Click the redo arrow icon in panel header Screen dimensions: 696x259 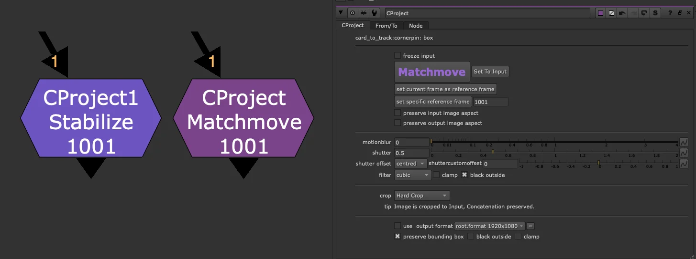pyautogui.click(x=633, y=13)
